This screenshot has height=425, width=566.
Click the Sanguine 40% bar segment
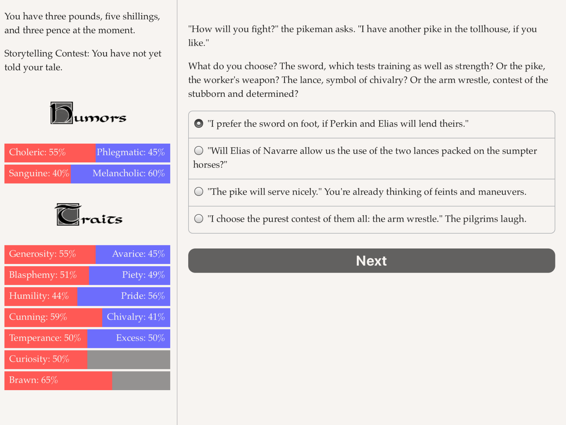pos(37,174)
